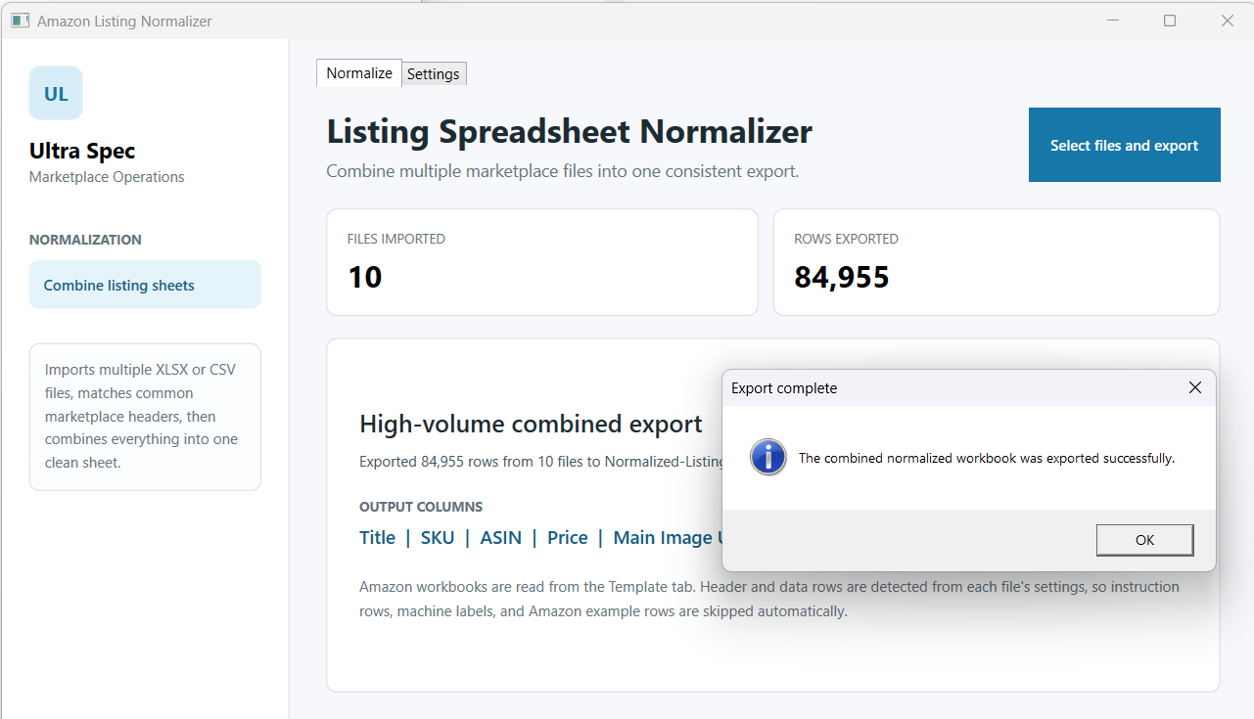The height and width of the screenshot is (719, 1254).
Task: Click the Rows Exported card showing 84,955
Action: [997, 262]
